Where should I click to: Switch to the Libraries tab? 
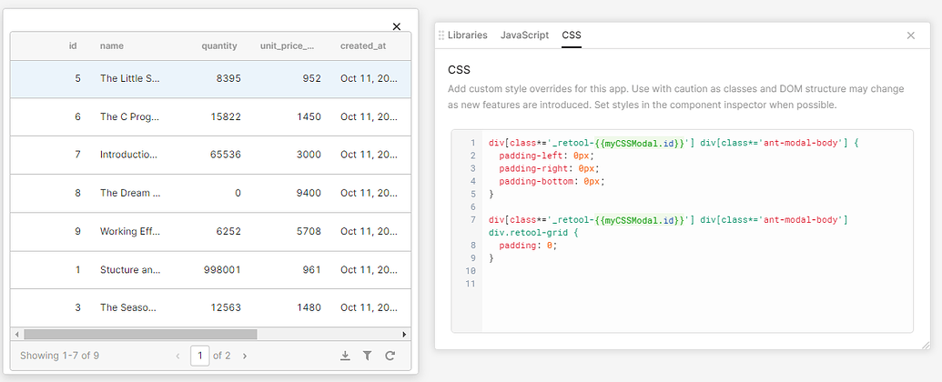467,35
